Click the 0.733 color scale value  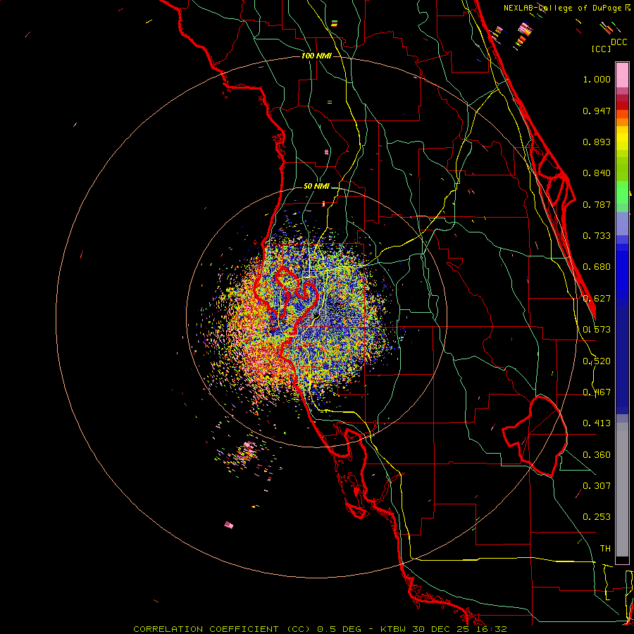[x=597, y=236]
